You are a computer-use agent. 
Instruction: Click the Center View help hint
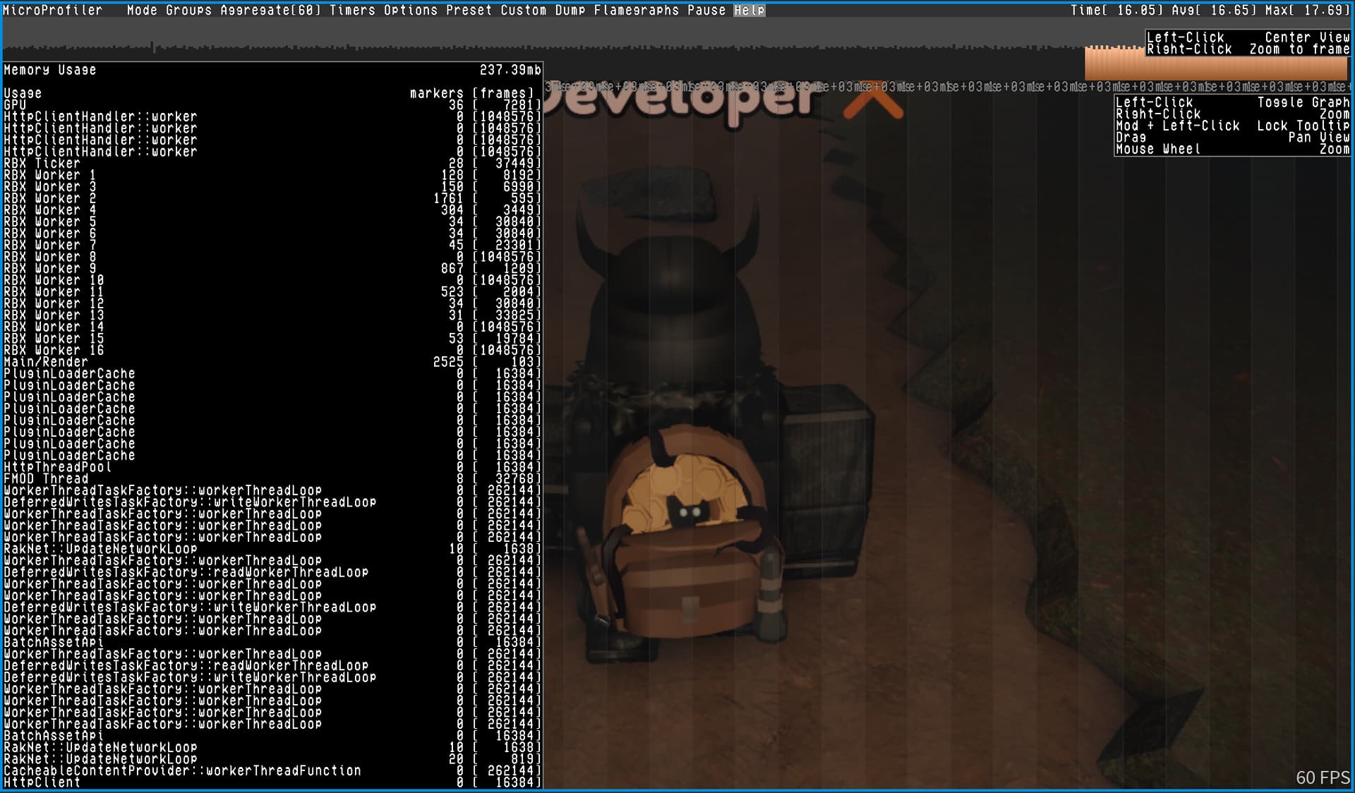pyautogui.click(x=1307, y=37)
